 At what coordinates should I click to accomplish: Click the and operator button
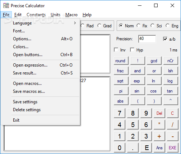(x=138, y=71)
